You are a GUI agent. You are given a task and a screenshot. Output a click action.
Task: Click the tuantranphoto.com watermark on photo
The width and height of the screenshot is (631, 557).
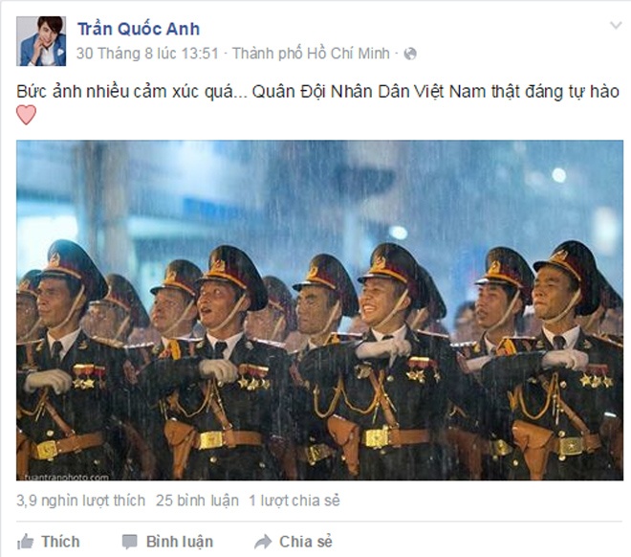(x=66, y=478)
